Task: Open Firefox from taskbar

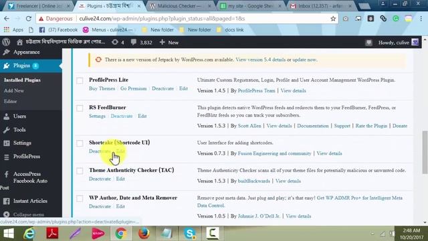Action: point(144,234)
